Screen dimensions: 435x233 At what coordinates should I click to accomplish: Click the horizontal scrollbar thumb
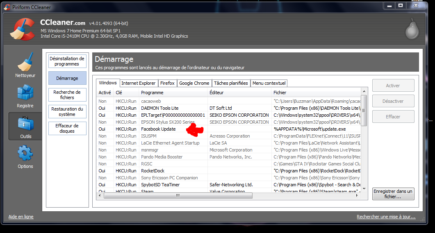[x=178, y=196]
